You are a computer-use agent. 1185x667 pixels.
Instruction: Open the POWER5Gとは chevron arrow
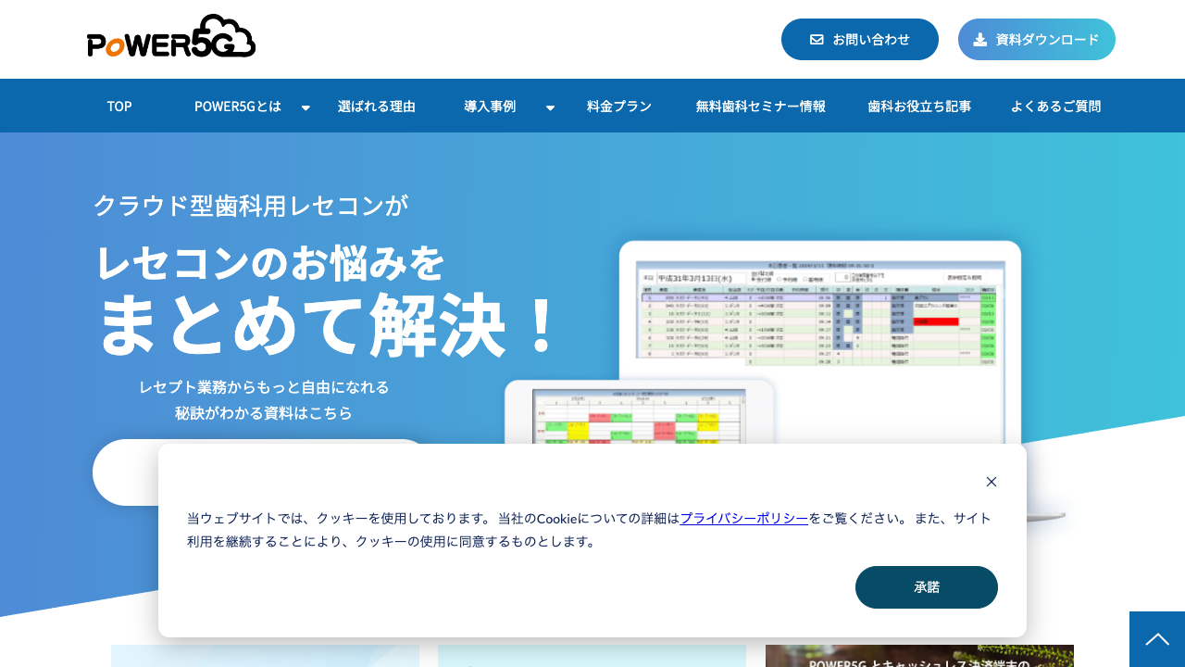[x=306, y=107]
